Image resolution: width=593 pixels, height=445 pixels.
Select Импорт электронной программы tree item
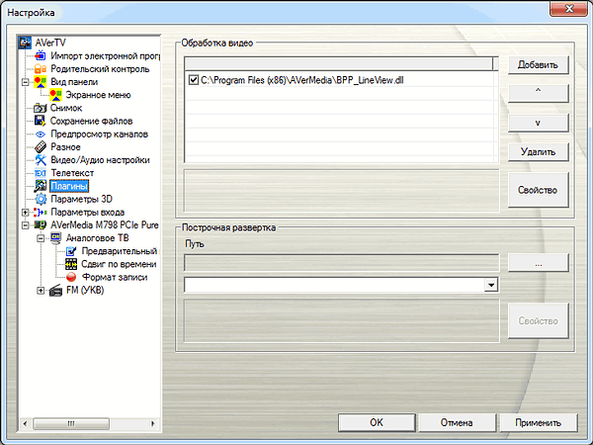(x=105, y=56)
